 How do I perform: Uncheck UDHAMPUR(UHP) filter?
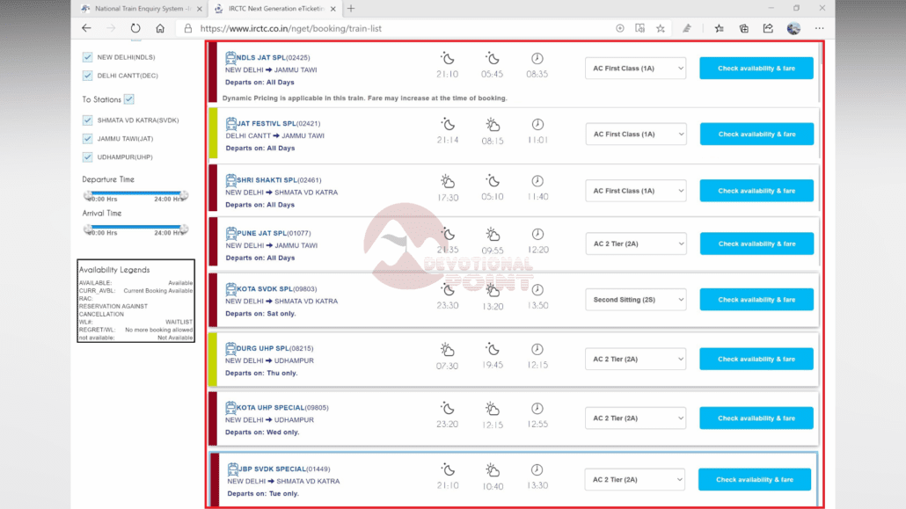87,157
